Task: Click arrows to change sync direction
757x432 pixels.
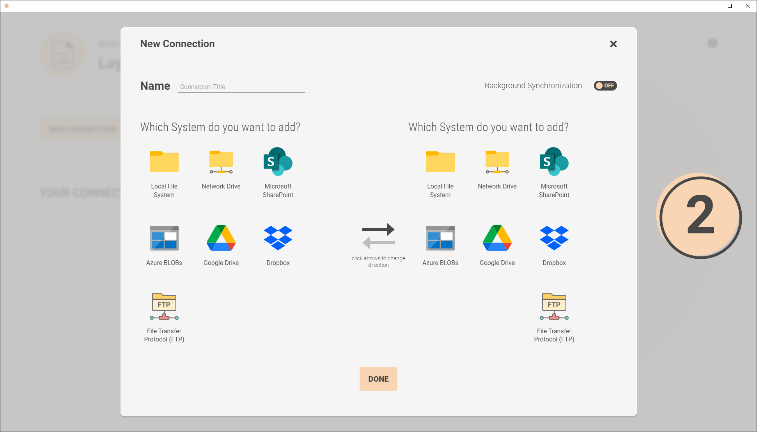Action: (x=378, y=236)
